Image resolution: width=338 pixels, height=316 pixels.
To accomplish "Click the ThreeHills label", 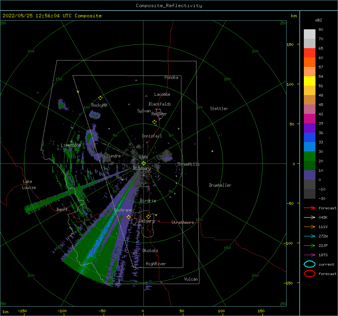I will tap(188, 164).
